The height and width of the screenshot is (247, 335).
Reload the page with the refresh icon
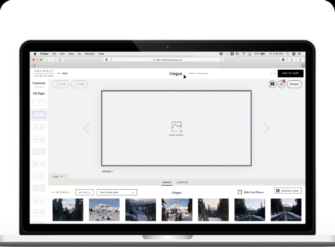click(x=221, y=60)
